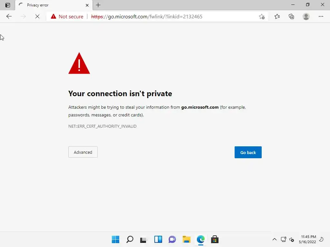This screenshot has height=247, width=330.
Task: Open the Favorites list
Action: (x=277, y=16)
